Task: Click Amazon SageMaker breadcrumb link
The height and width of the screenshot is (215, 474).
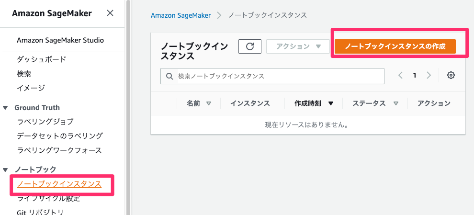Action: pos(181,15)
